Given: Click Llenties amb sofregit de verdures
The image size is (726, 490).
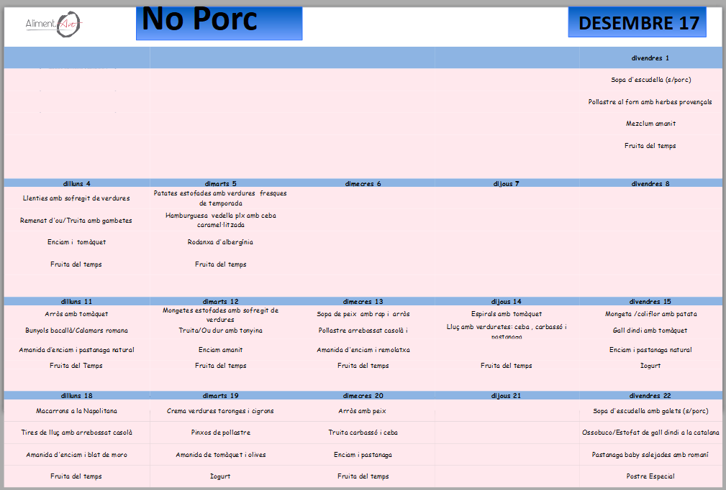Looking at the screenshot, I should (x=76, y=198).
